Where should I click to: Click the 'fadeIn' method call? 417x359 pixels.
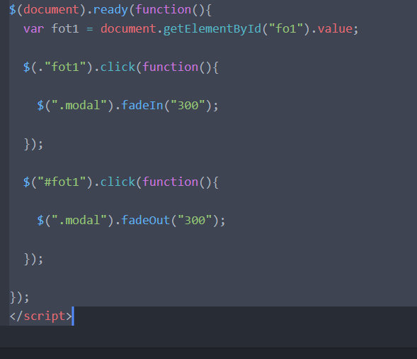142,105
